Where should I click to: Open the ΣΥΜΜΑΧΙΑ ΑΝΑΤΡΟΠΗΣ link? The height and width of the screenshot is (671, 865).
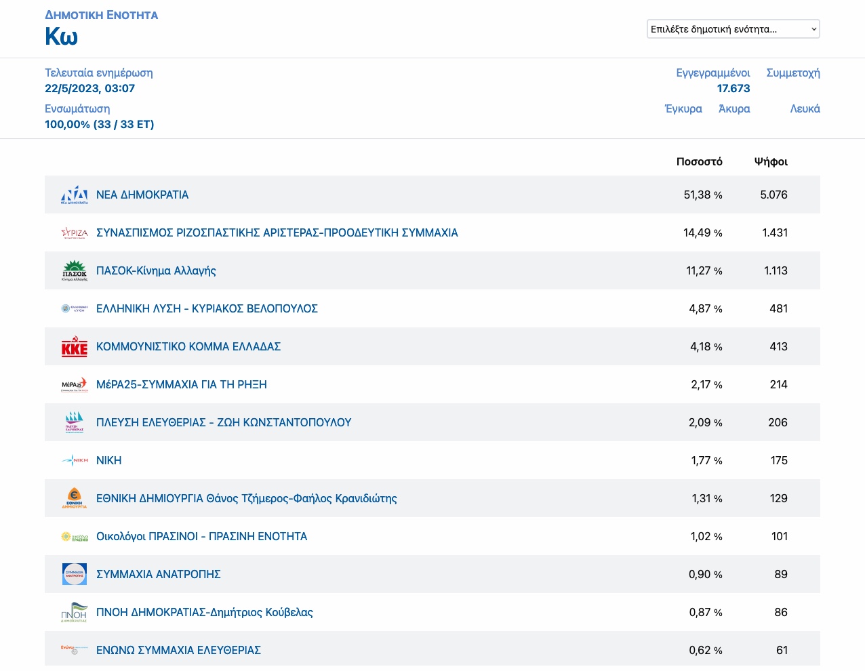click(x=159, y=574)
